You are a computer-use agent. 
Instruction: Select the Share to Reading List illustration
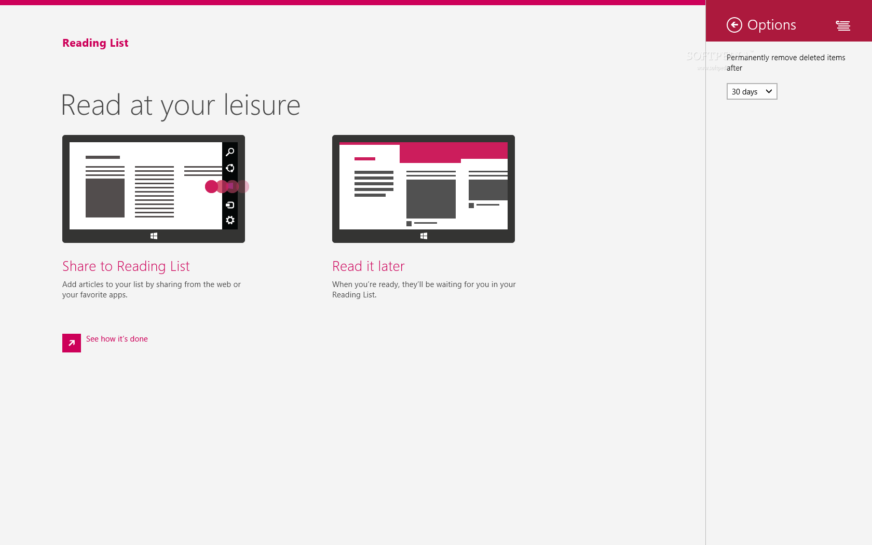(x=154, y=189)
